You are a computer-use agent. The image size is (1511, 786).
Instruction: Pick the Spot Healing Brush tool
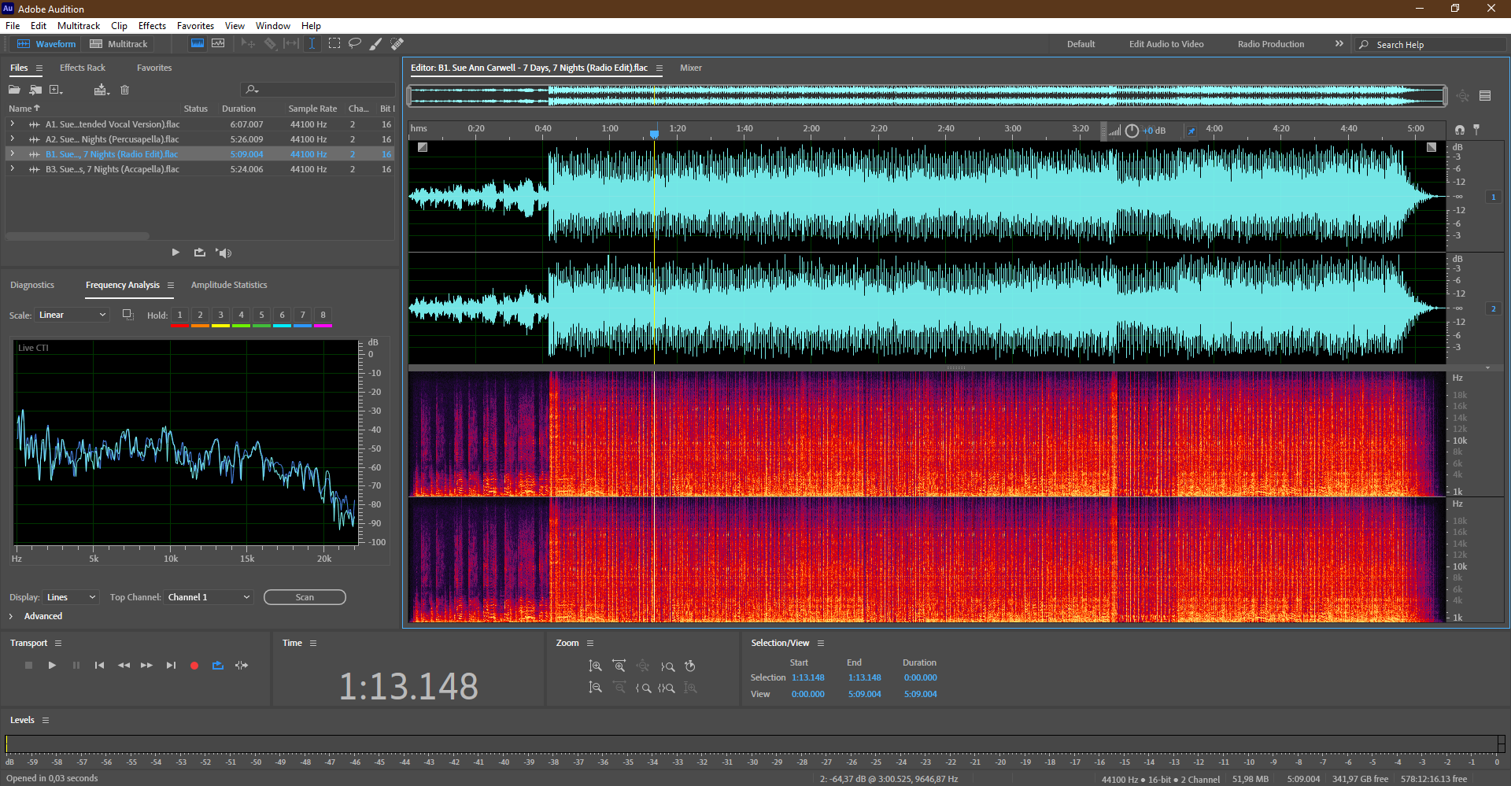397,44
